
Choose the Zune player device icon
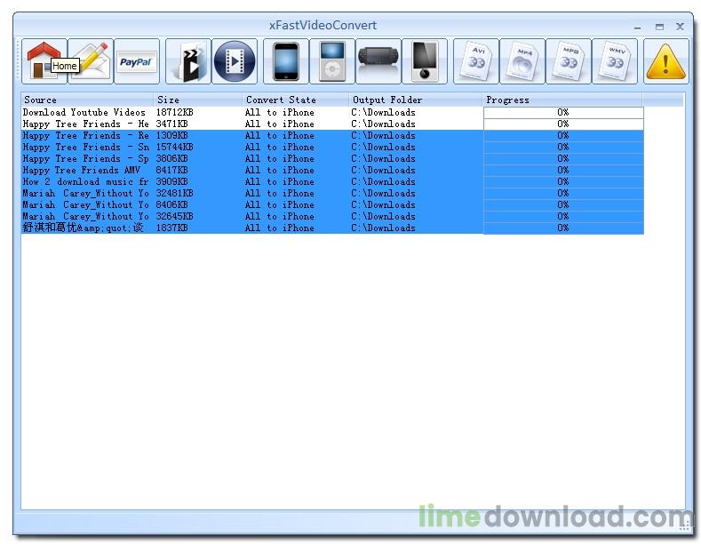click(425, 61)
